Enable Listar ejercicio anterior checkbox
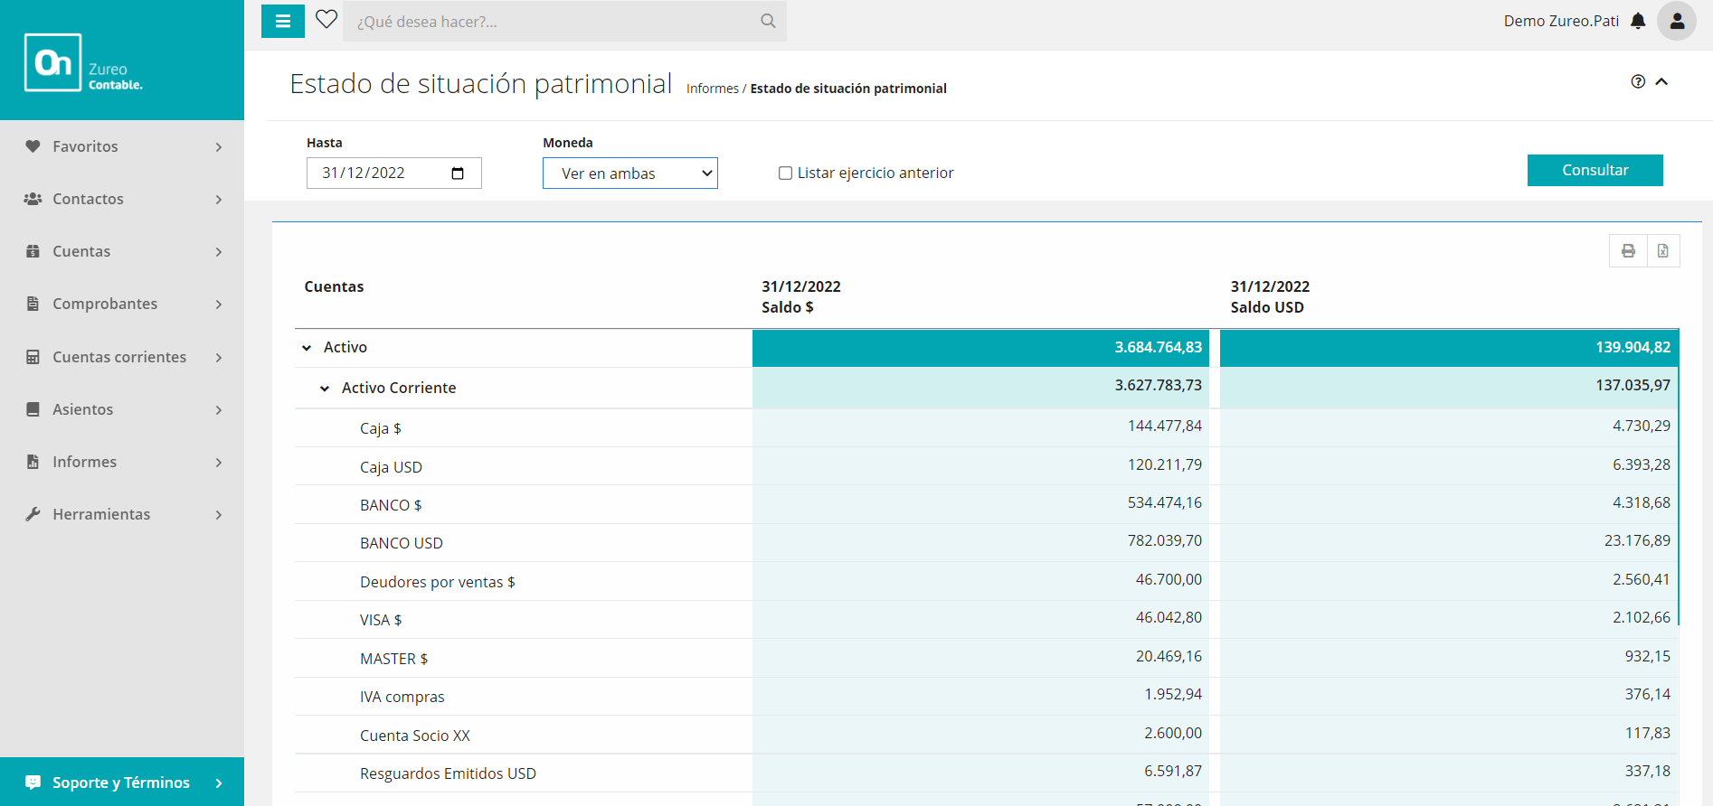 [x=785, y=173]
